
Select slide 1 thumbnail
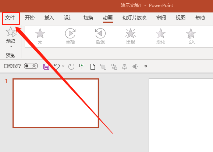pyautogui.click(x=56, y=103)
